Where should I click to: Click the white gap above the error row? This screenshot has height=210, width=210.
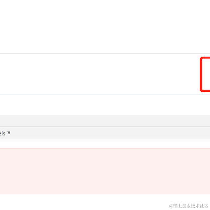click(105, 144)
